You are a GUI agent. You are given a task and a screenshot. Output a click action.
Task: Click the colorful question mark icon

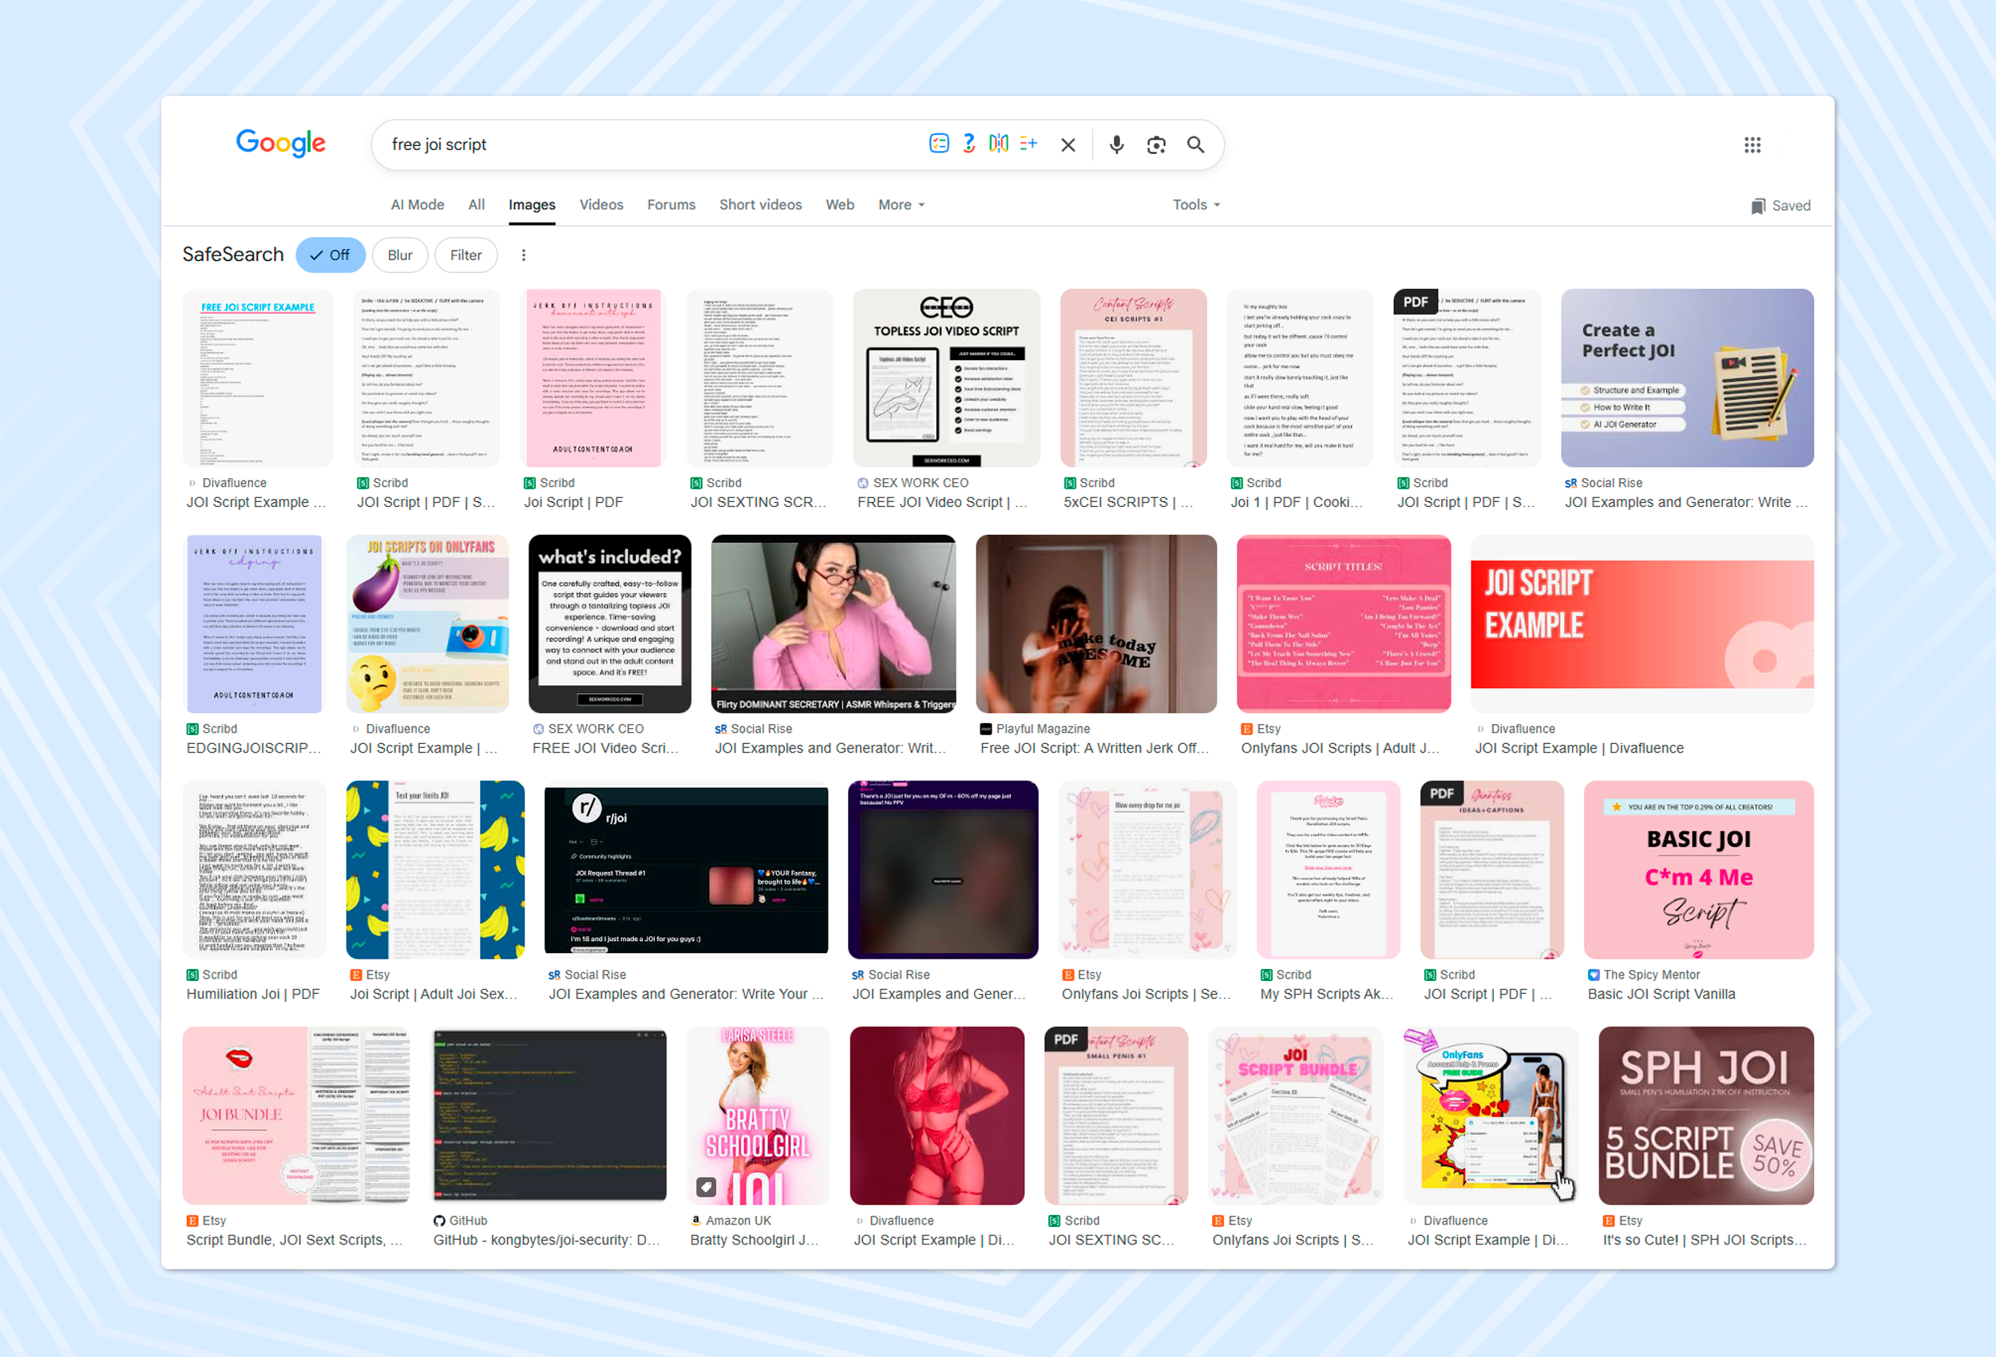tap(968, 144)
